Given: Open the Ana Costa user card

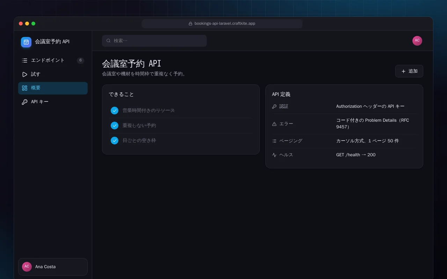Looking at the screenshot, I should (x=53, y=267).
